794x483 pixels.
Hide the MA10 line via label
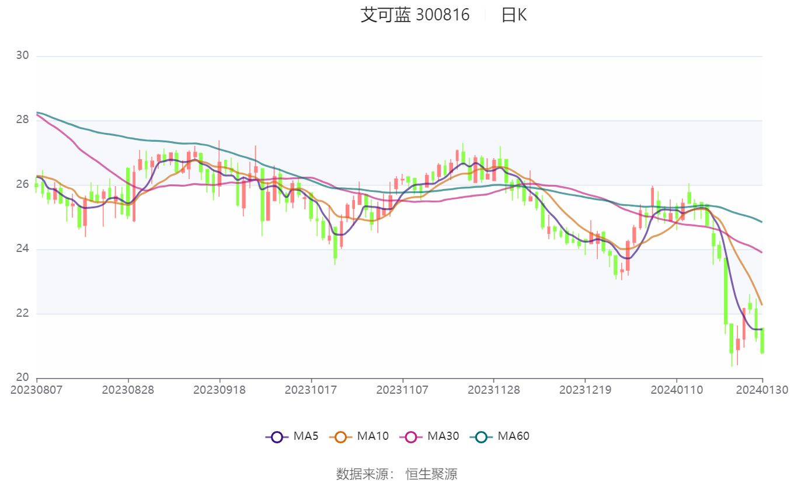[373, 436]
